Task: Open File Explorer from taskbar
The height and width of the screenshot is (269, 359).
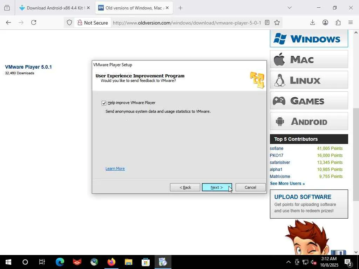Action: (128, 262)
